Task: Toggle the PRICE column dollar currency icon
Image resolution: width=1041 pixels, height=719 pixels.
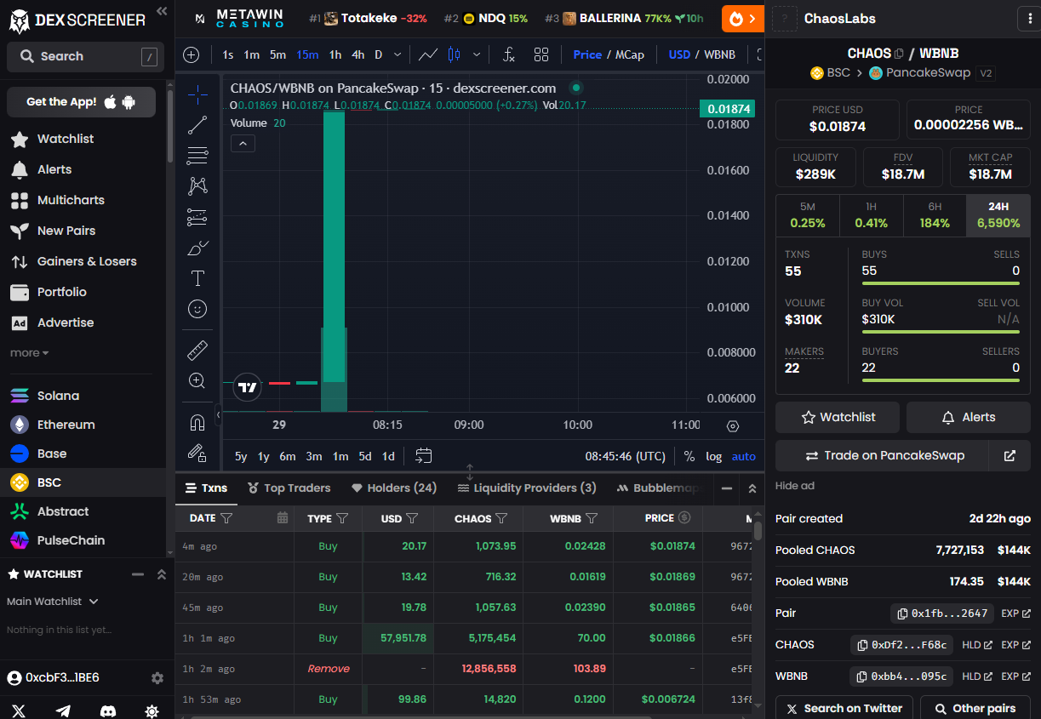Action: coord(684,517)
